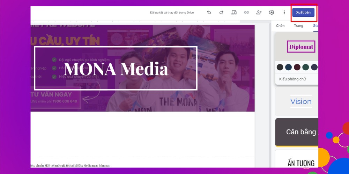Switch to the Trang tab

click(x=298, y=26)
